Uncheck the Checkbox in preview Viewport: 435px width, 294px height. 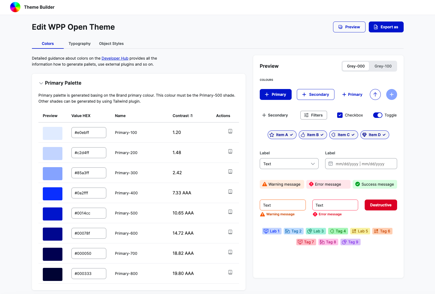(x=340, y=115)
